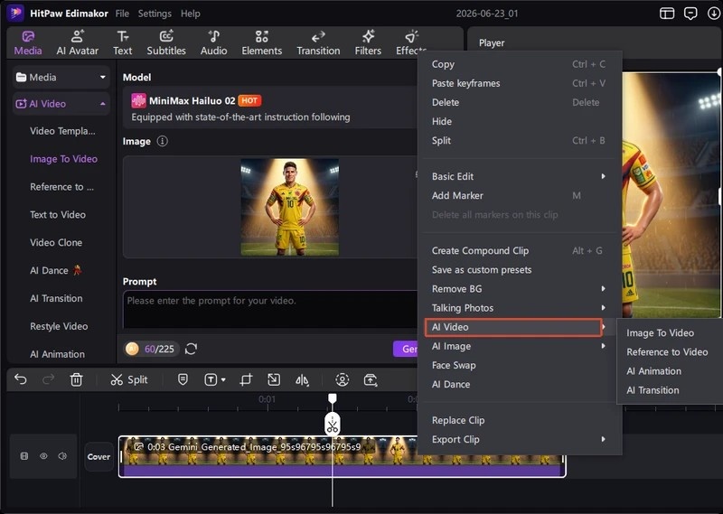Undo the last action
This screenshot has height=514, width=723.
(21, 379)
